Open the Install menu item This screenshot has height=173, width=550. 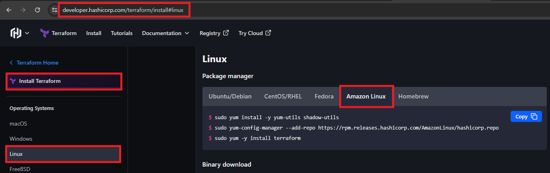94,33
